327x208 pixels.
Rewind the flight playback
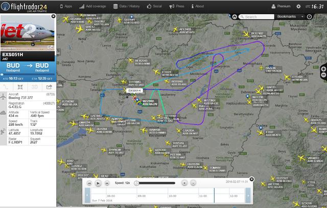[x=89, y=183]
